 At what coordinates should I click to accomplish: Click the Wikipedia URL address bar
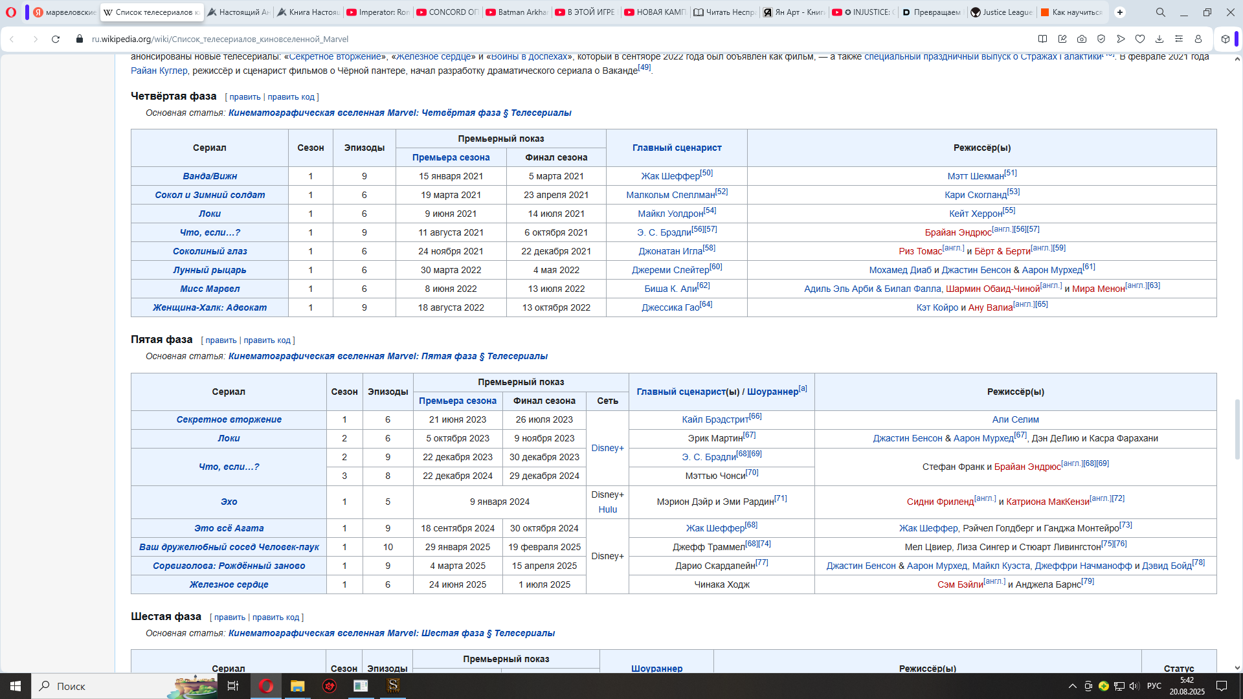pyautogui.click(x=220, y=39)
